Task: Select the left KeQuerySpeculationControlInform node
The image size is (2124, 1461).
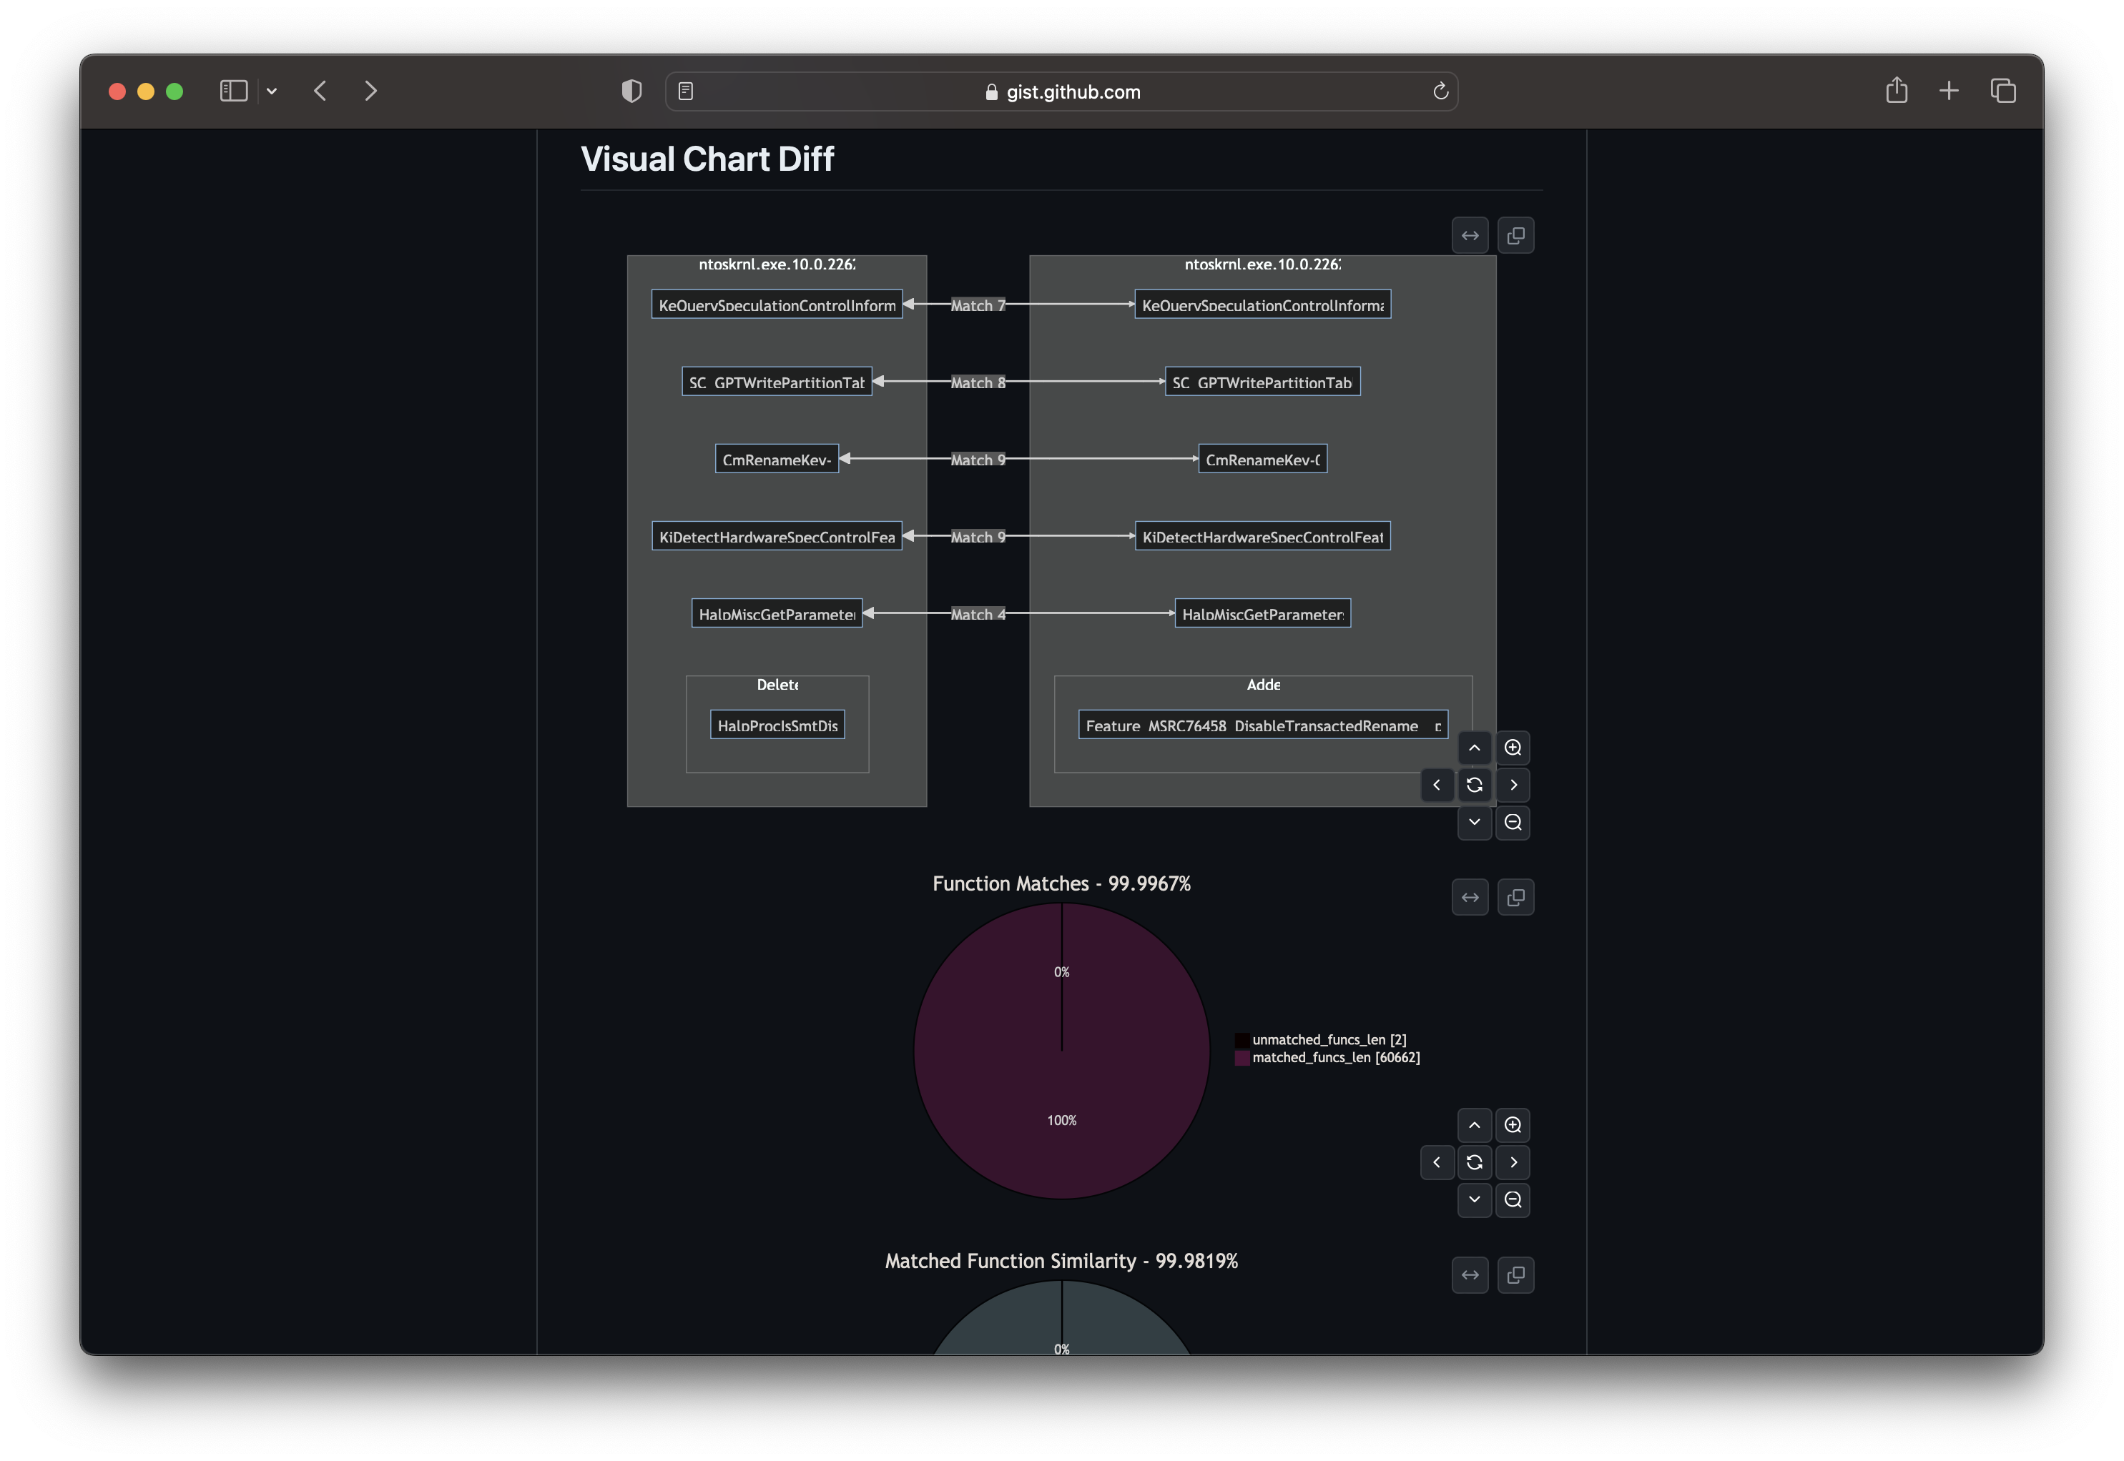Action: [x=777, y=304]
